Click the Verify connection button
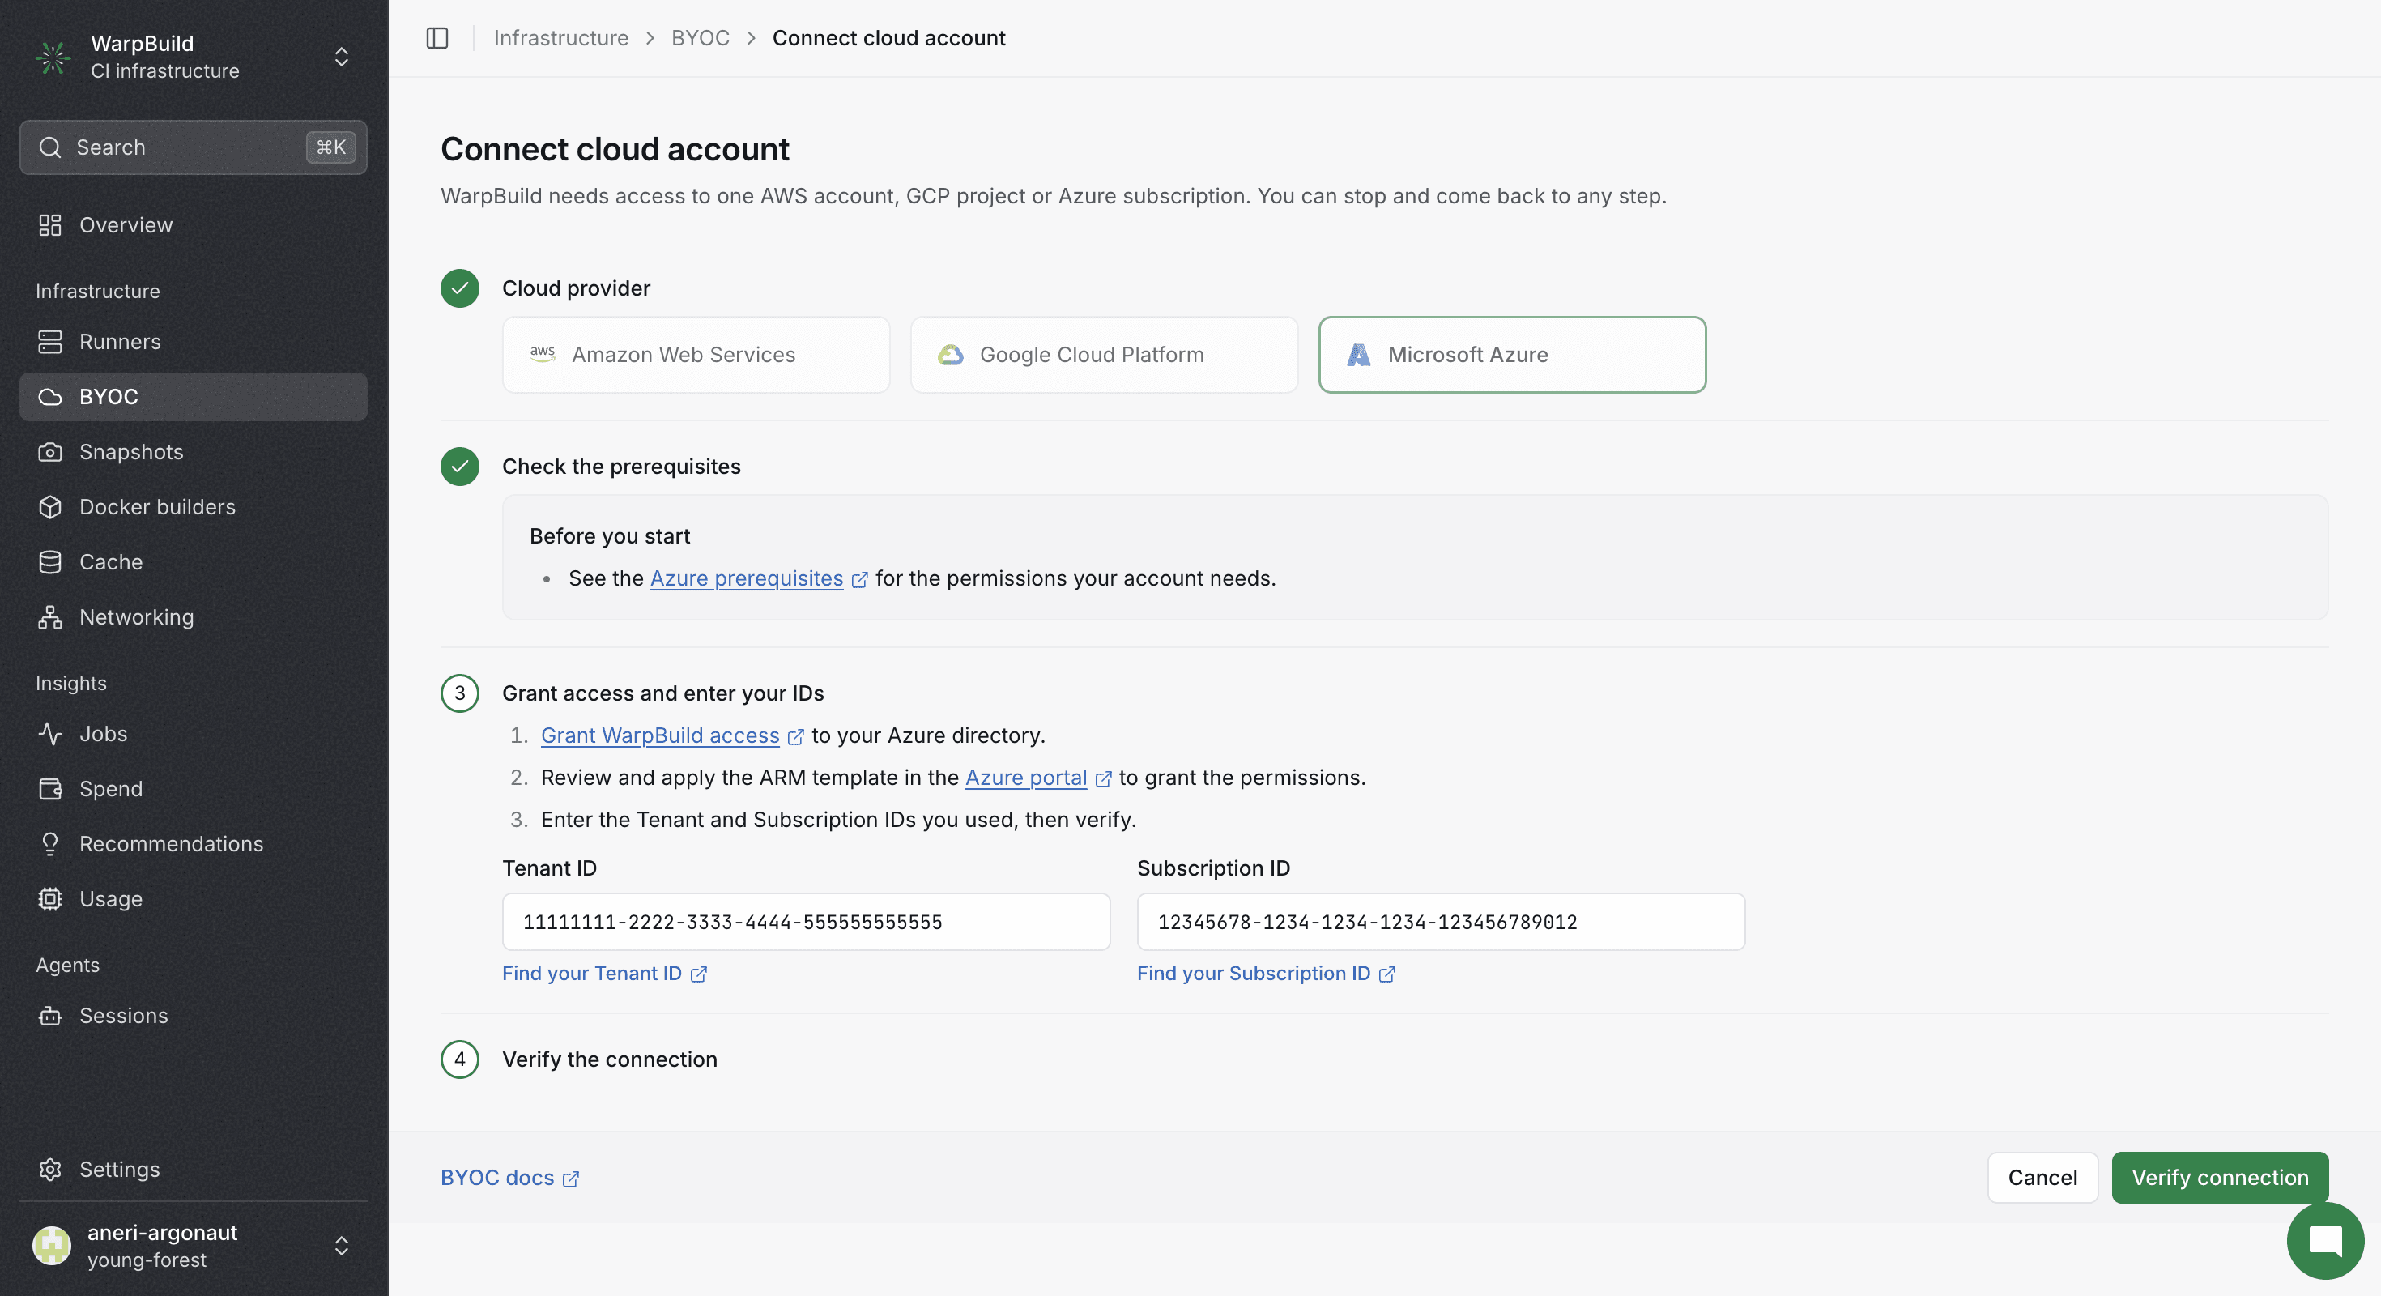This screenshot has width=2381, height=1296. (2219, 1178)
